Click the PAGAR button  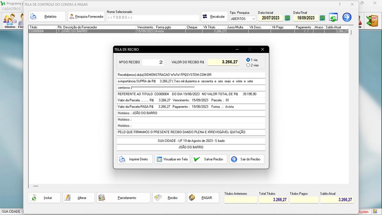tap(203, 198)
